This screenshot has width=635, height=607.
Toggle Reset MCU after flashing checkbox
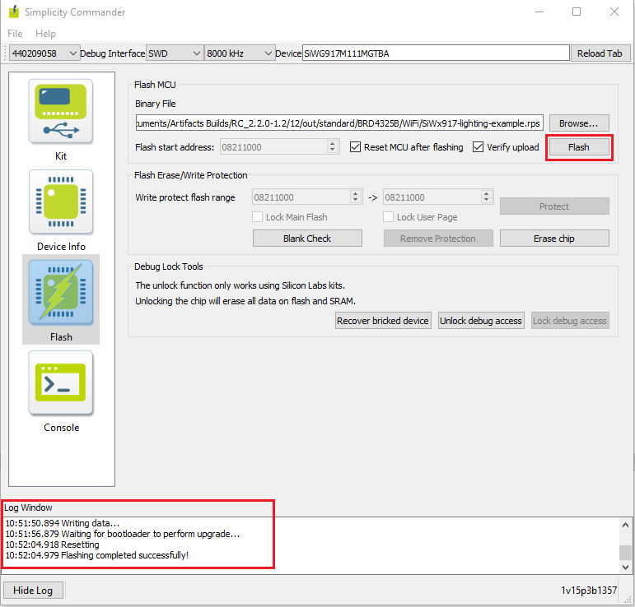pos(356,147)
